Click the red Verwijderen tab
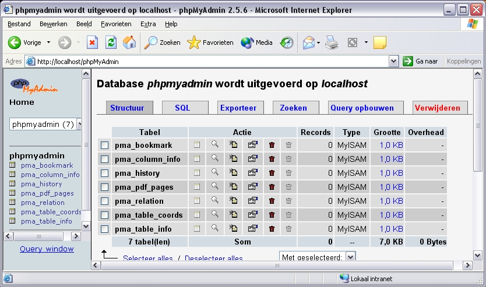Image resolution: width=486 pixels, height=287 pixels. [x=440, y=108]
